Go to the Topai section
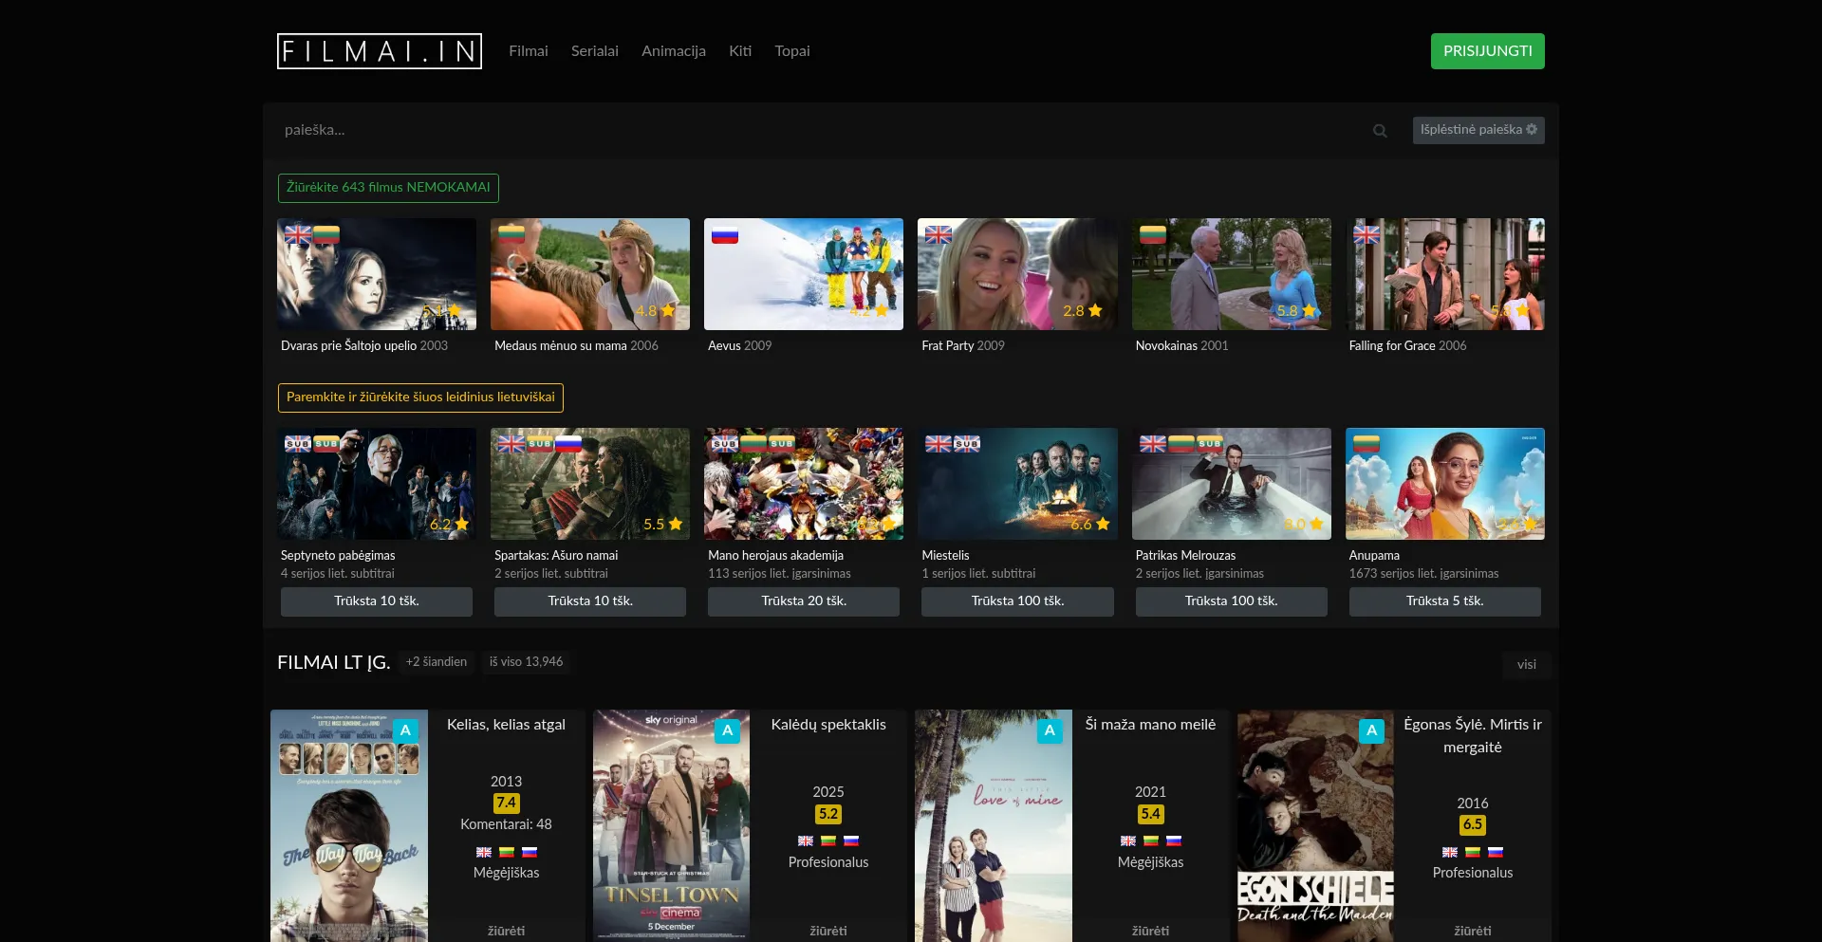Viewport: 1822px width, 942px height. click(791, 51)
